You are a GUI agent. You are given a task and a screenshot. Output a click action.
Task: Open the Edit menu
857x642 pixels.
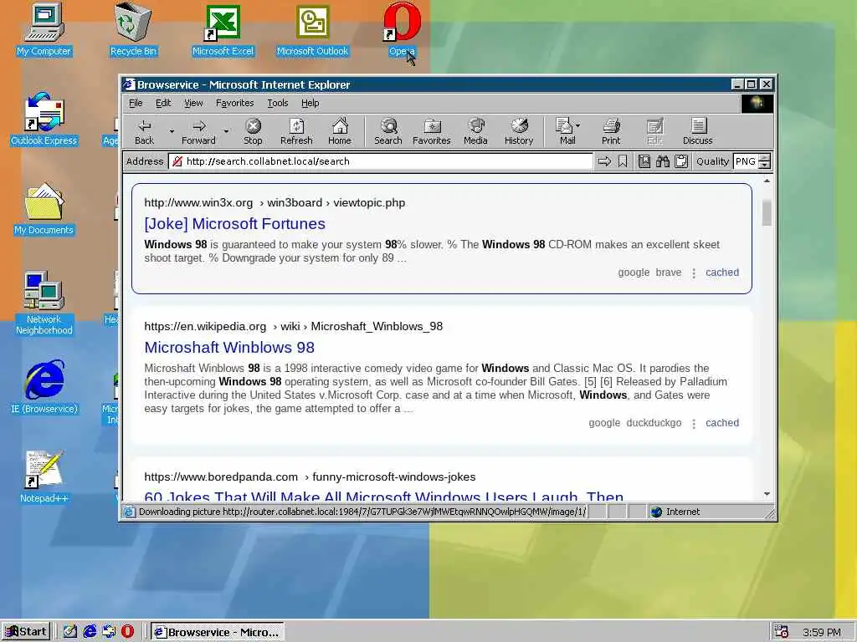(163, 103)
